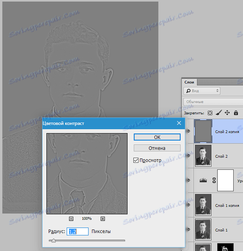This screenshot has height=251, width=243.
Task: Click the adjustment layer mask link icon
Action: click(214, 180)
